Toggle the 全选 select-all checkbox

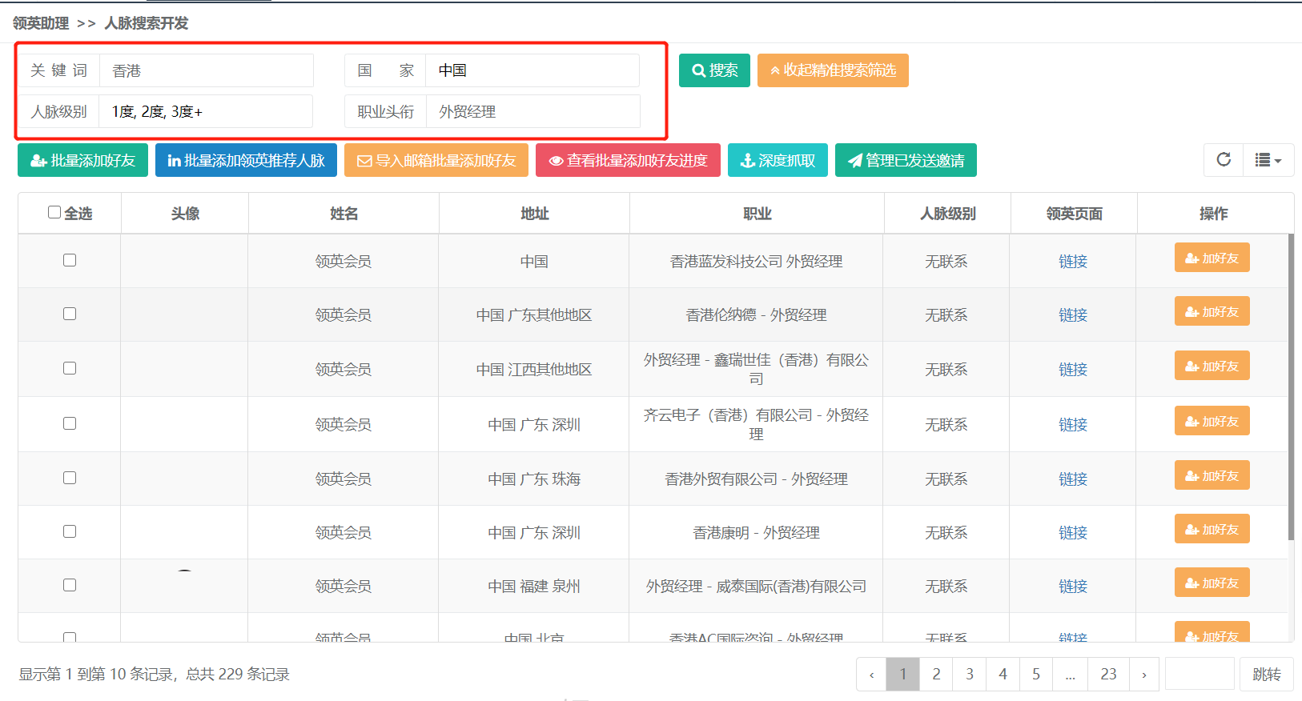pos(54,212)
